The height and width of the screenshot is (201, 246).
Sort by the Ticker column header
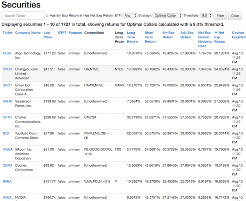pyautogui.click(x=7, y=33)
